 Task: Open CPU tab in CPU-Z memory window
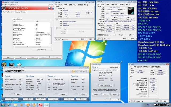click(131, 67)
